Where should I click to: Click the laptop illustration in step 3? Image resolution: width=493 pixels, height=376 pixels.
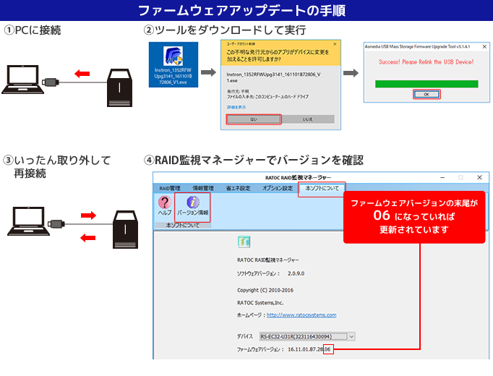click(29, 221)
